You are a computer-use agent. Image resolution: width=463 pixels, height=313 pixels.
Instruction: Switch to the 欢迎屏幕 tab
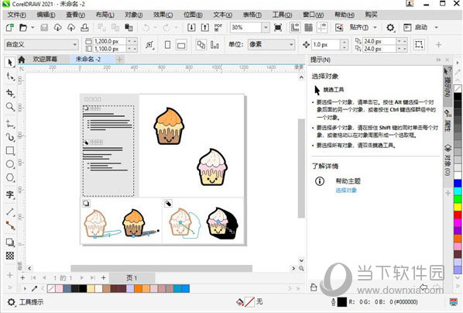(45, 59)
